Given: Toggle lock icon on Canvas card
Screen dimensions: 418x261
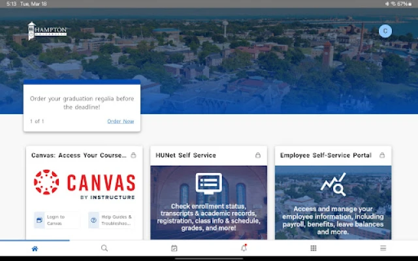Looking at the screenshot, I should coord(133,155).
